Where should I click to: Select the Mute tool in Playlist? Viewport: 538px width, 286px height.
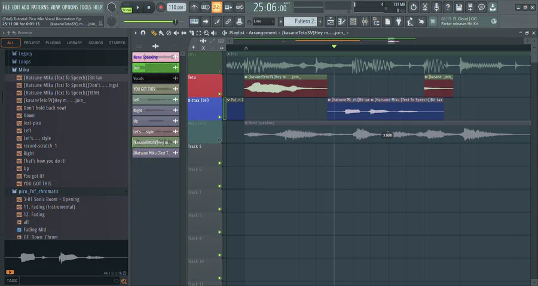[x=176, y=33]
